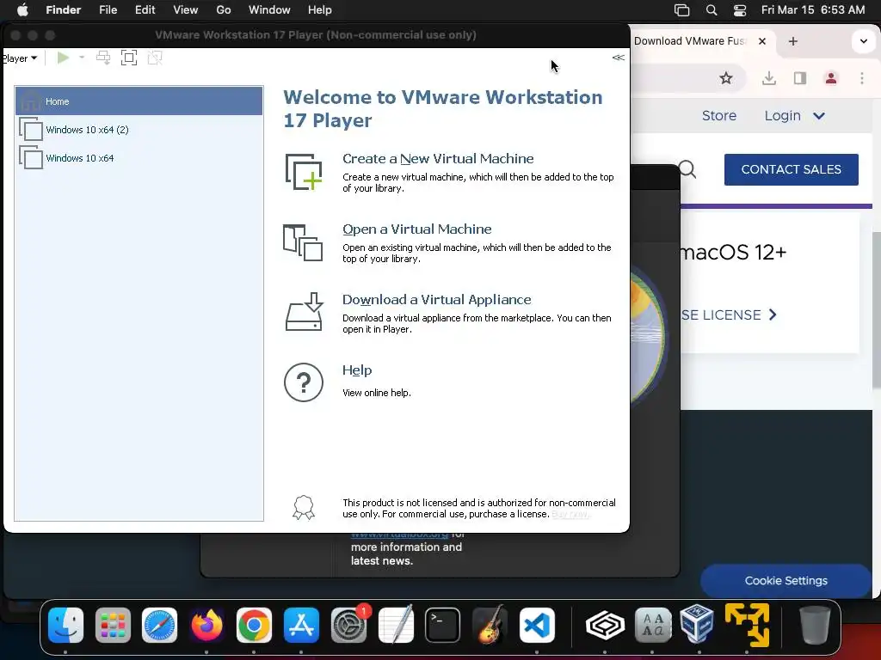
Task: Open System Settings from the Dock
Action: click(x=348, y=626)
